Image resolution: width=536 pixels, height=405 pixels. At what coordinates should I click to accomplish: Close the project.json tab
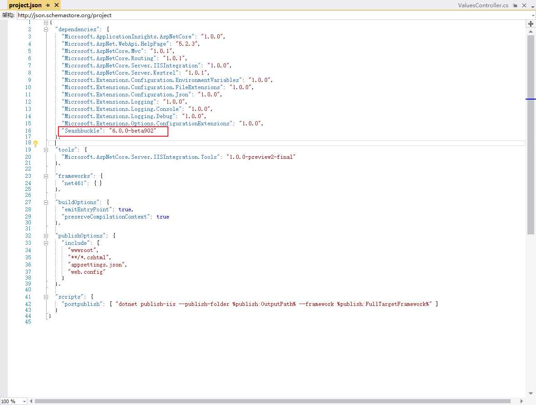click(57, 5)
